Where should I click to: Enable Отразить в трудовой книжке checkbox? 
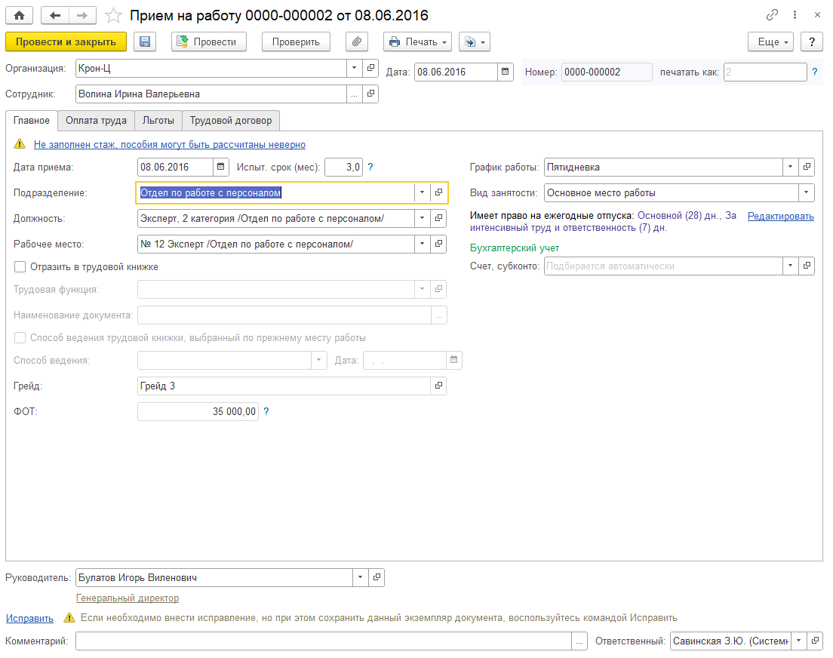(x=20, y=266)
